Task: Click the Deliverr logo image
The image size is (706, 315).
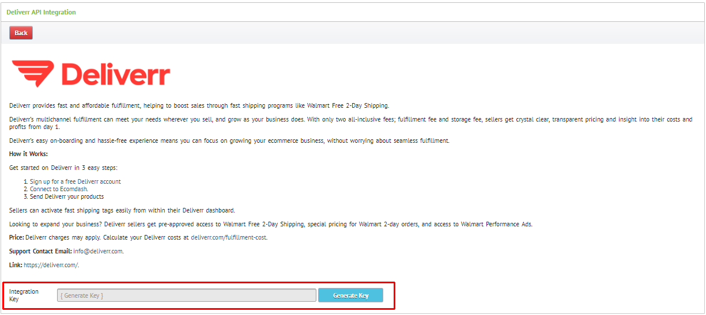Action: [x=91, y=74]
